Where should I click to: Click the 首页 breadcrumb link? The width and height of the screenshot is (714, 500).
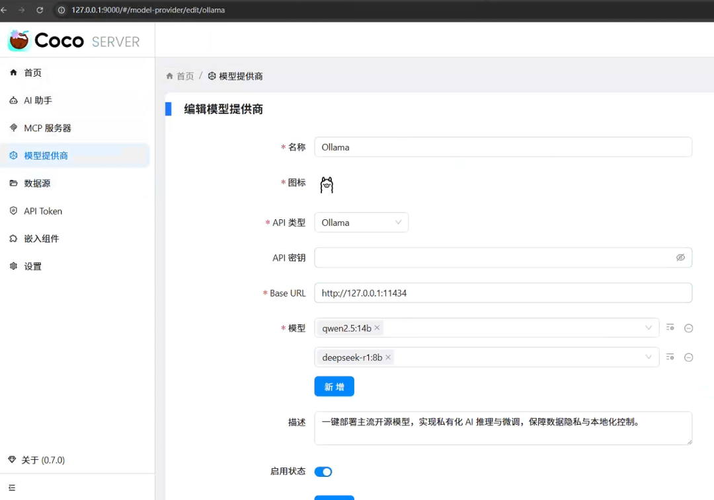coord(185,76)
